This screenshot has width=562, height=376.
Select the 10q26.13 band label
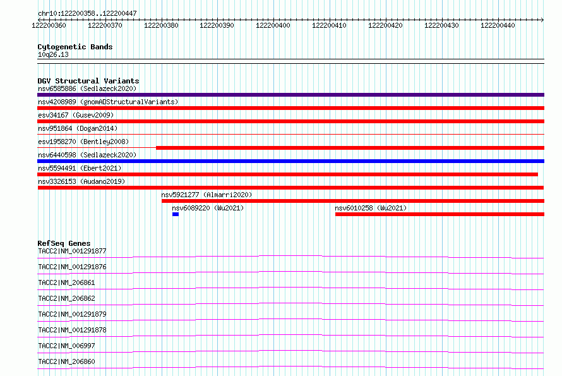(x=53, y=54)
